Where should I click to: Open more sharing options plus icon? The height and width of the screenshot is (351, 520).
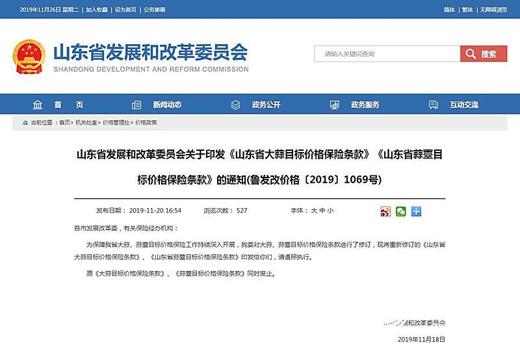click(417, 211)
